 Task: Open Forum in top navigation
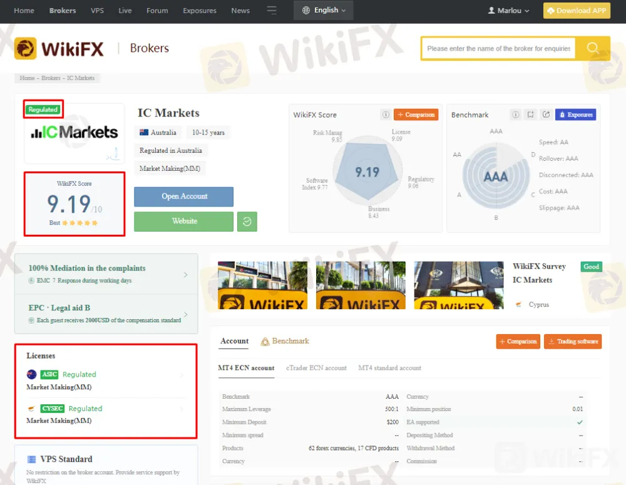coord(157,11)
